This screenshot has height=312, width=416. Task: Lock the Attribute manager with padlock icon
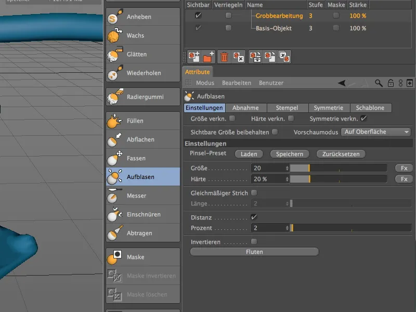point(391,83)
